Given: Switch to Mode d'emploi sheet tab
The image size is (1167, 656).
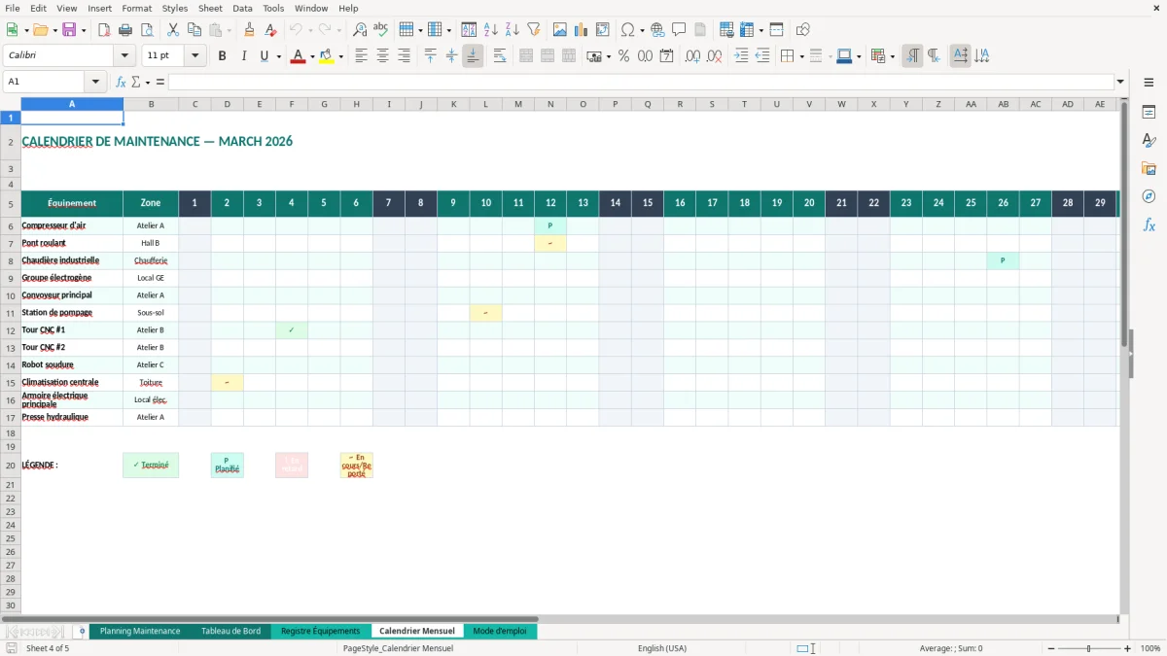Looking at the screenshot, I should (500, 631).
